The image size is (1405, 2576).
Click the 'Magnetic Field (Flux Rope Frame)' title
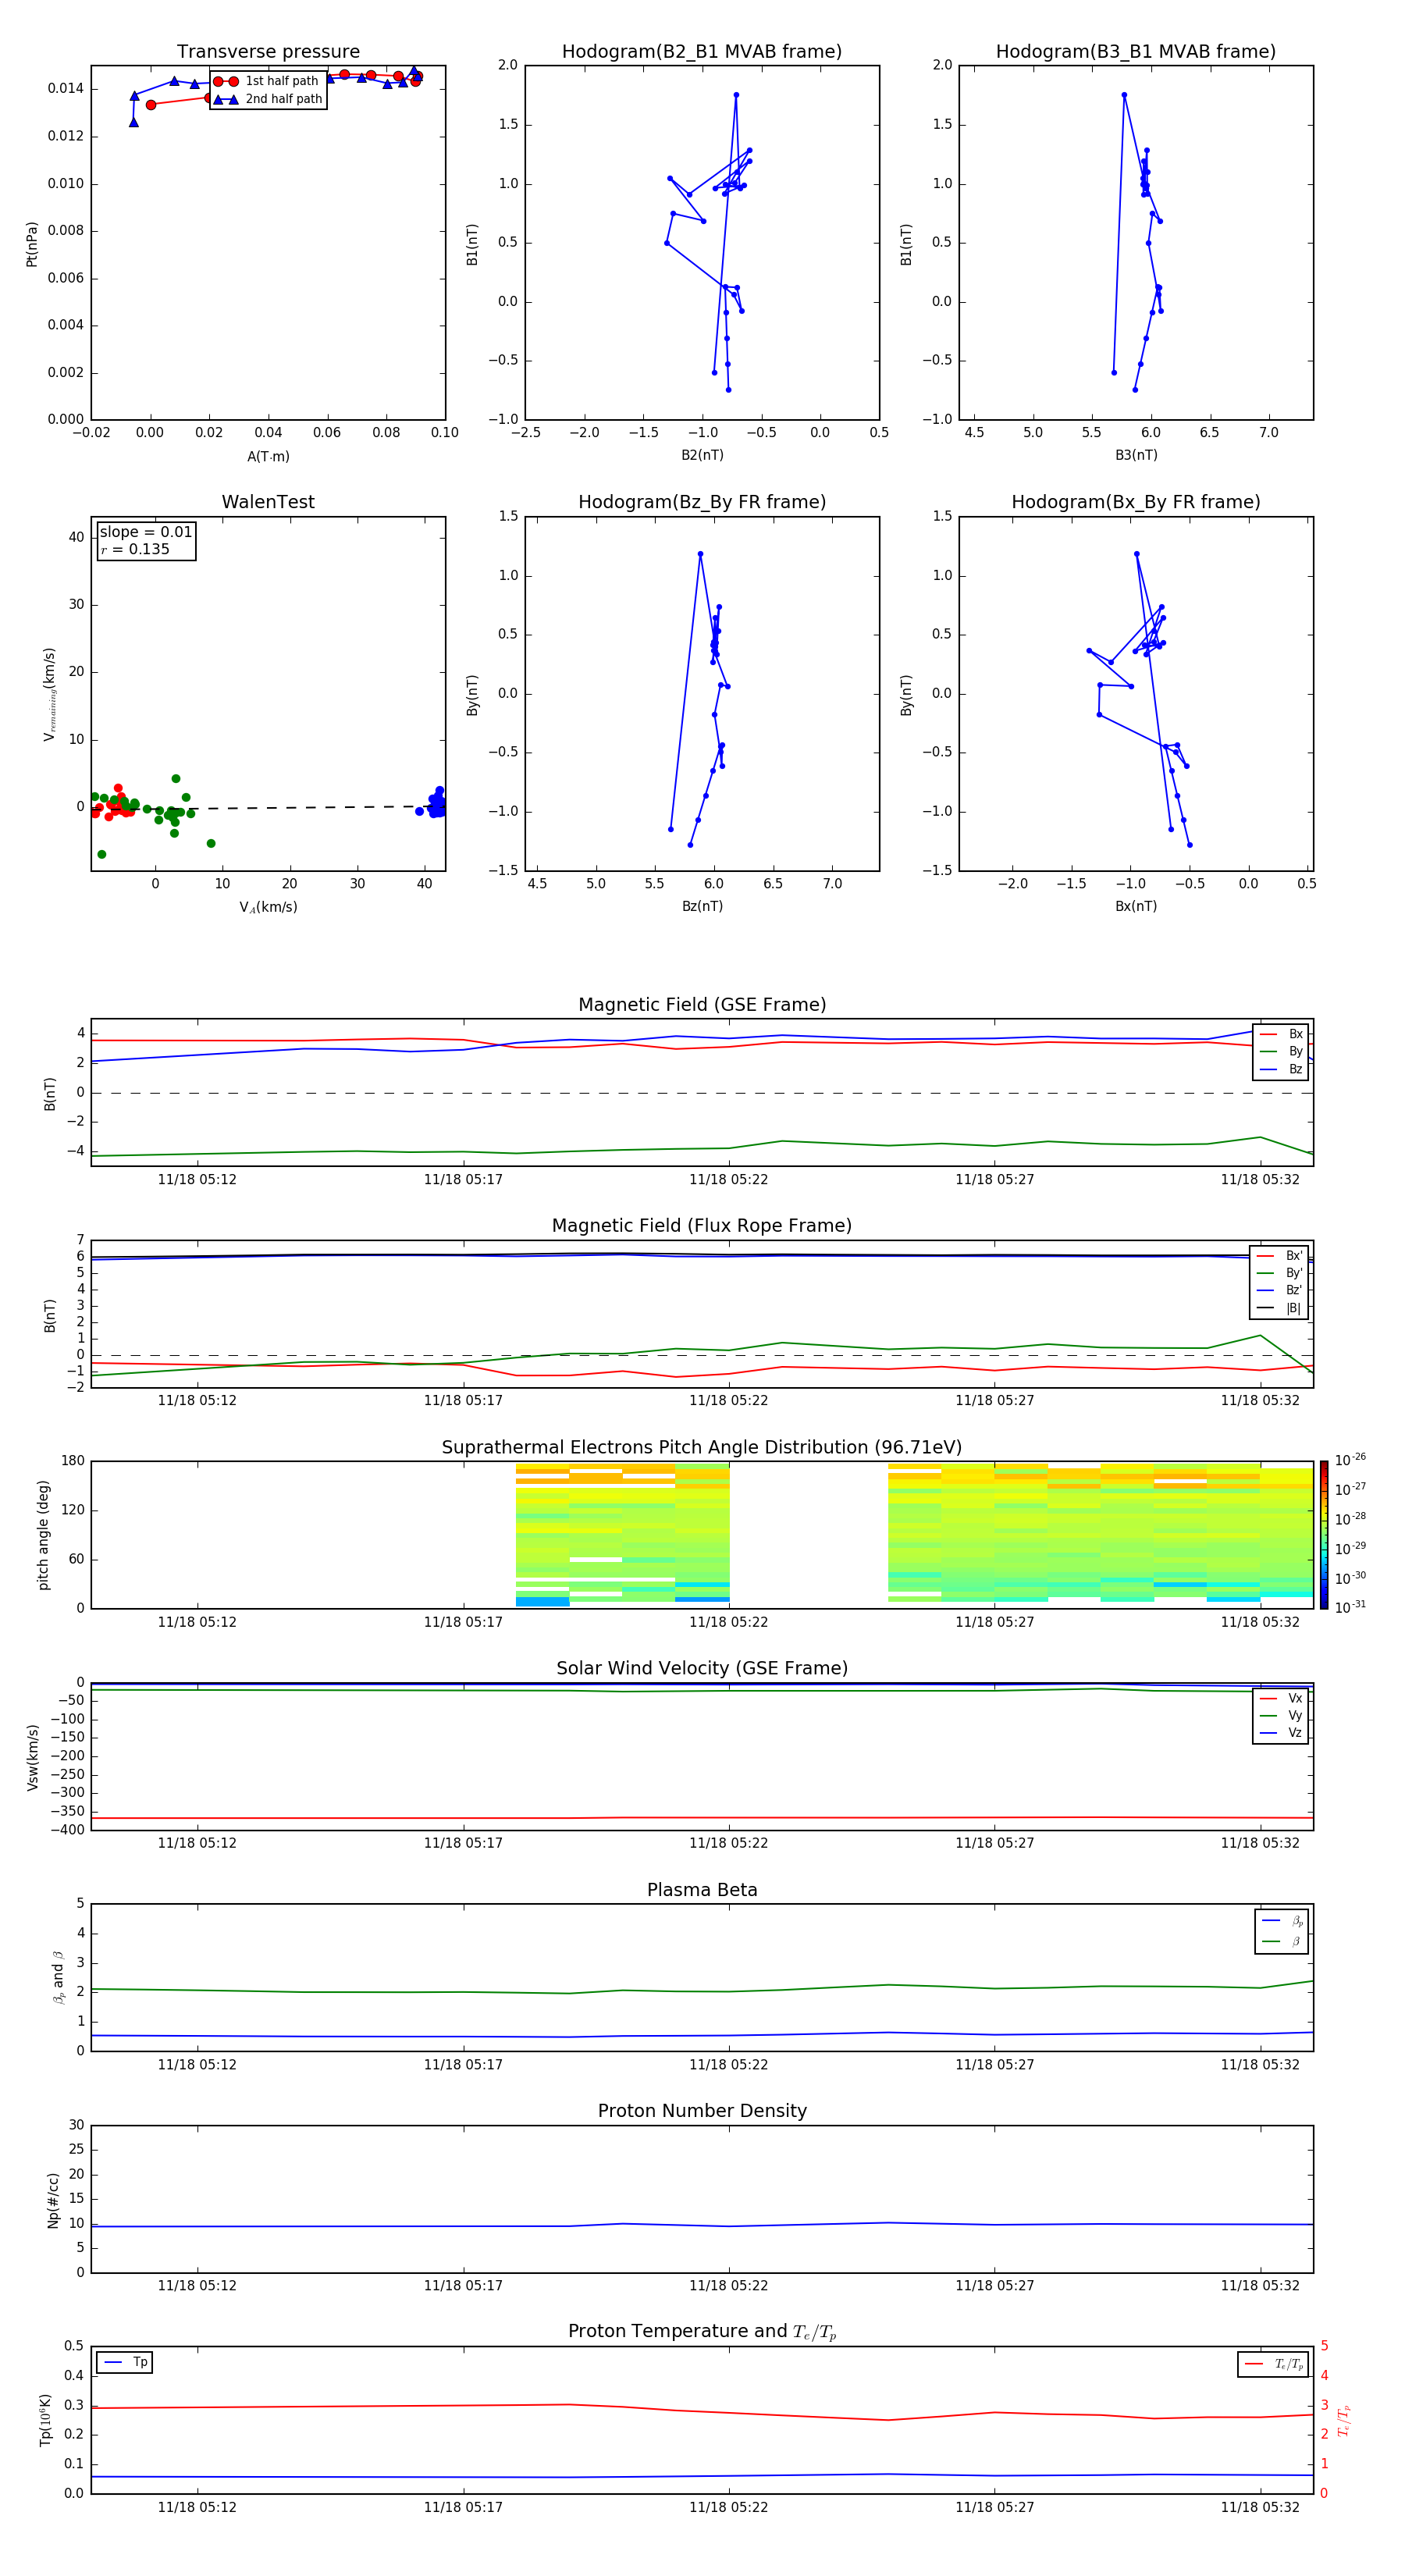pyautogui.click(x=702, y=1226)
